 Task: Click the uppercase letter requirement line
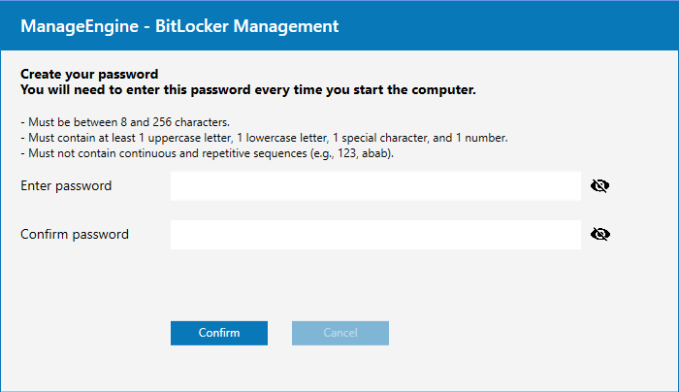click(x=264, y=138)
